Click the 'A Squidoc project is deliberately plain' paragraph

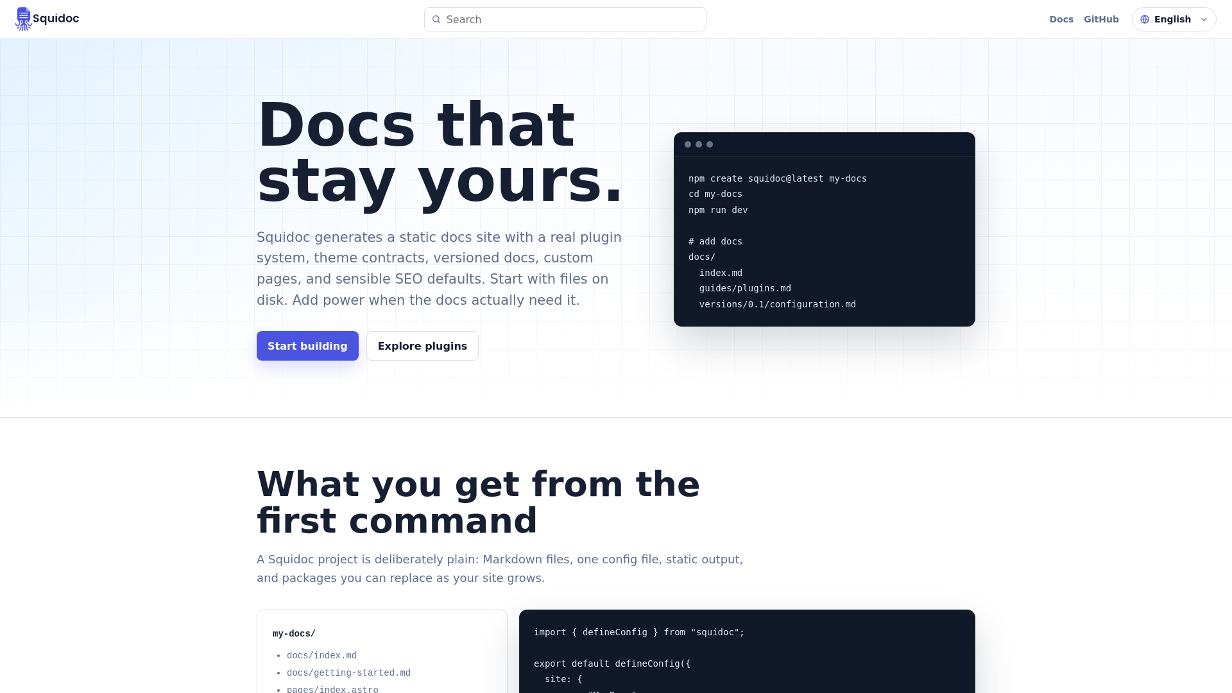[500, 569]
